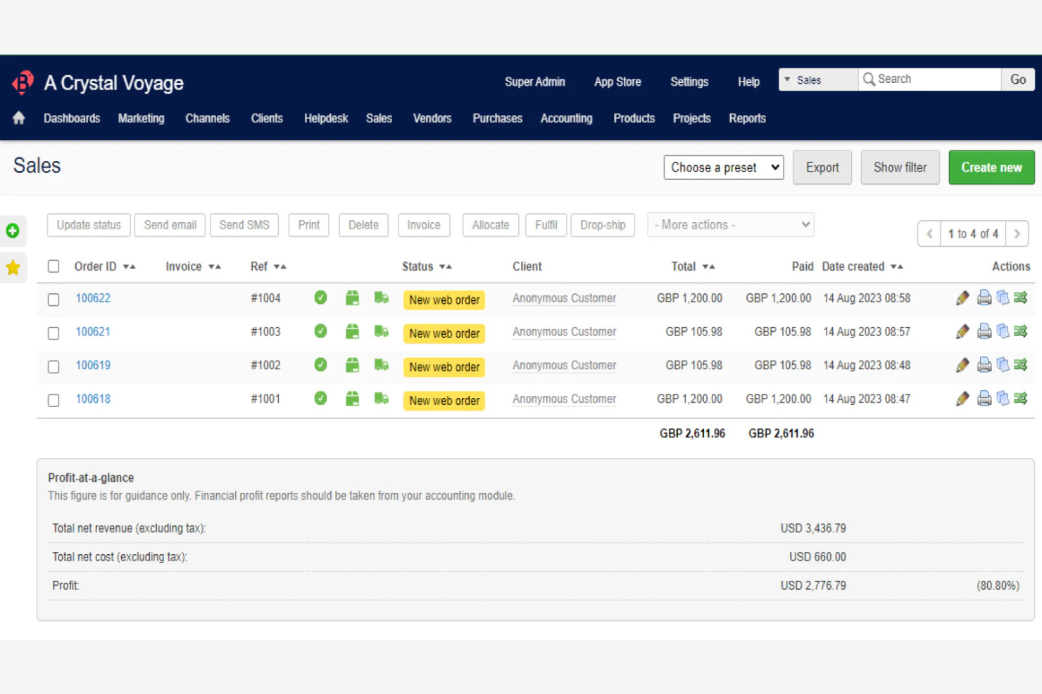
Task: Open the green plus icon in left sidebar
Action: [13, 231]
